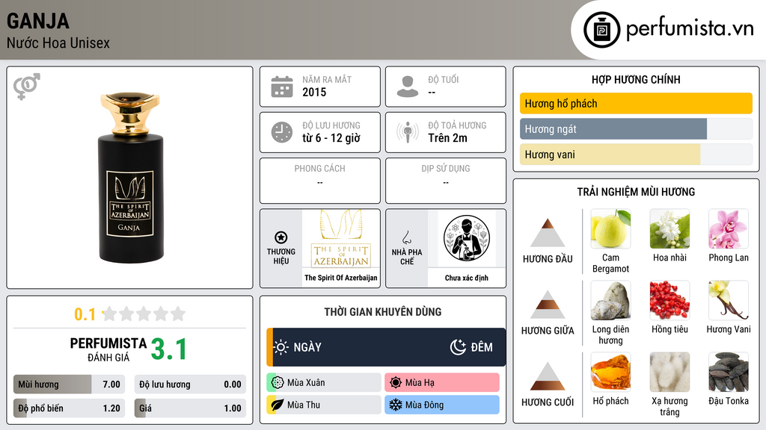Click the five-star user rating row

click(144, 314)
